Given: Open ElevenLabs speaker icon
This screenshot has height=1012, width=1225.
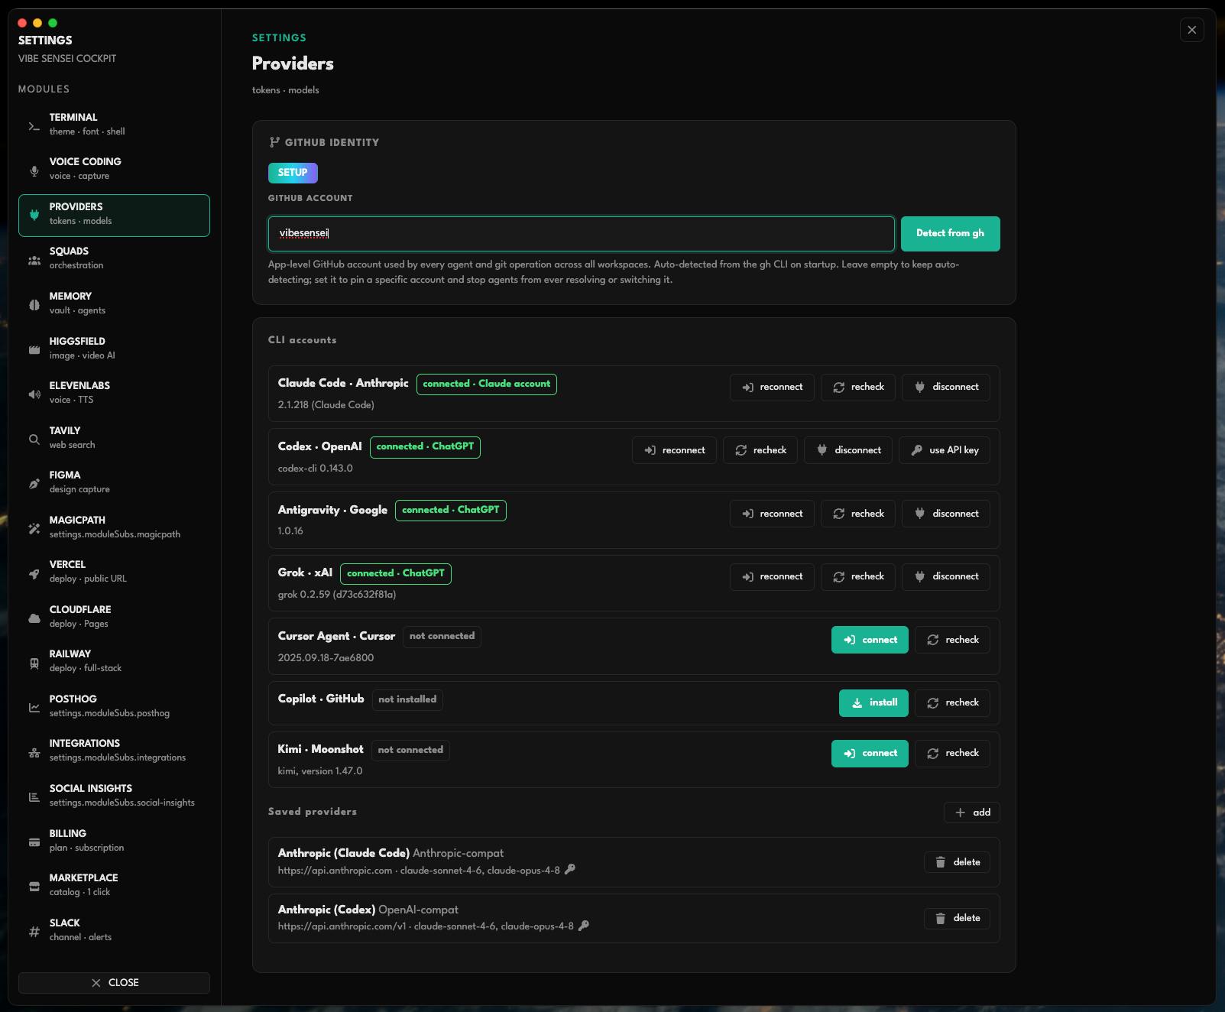Looking at the screenshot, I should pos(34,394).
